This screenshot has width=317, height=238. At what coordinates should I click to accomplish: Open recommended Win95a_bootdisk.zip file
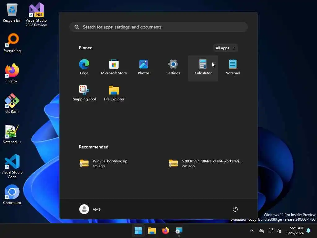114,164
